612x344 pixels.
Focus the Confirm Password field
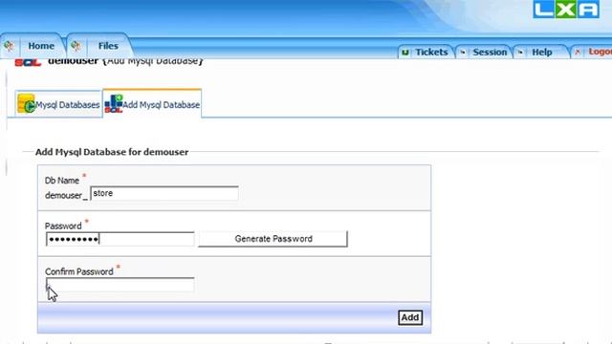pyautogui.click(x=120, y=285)
